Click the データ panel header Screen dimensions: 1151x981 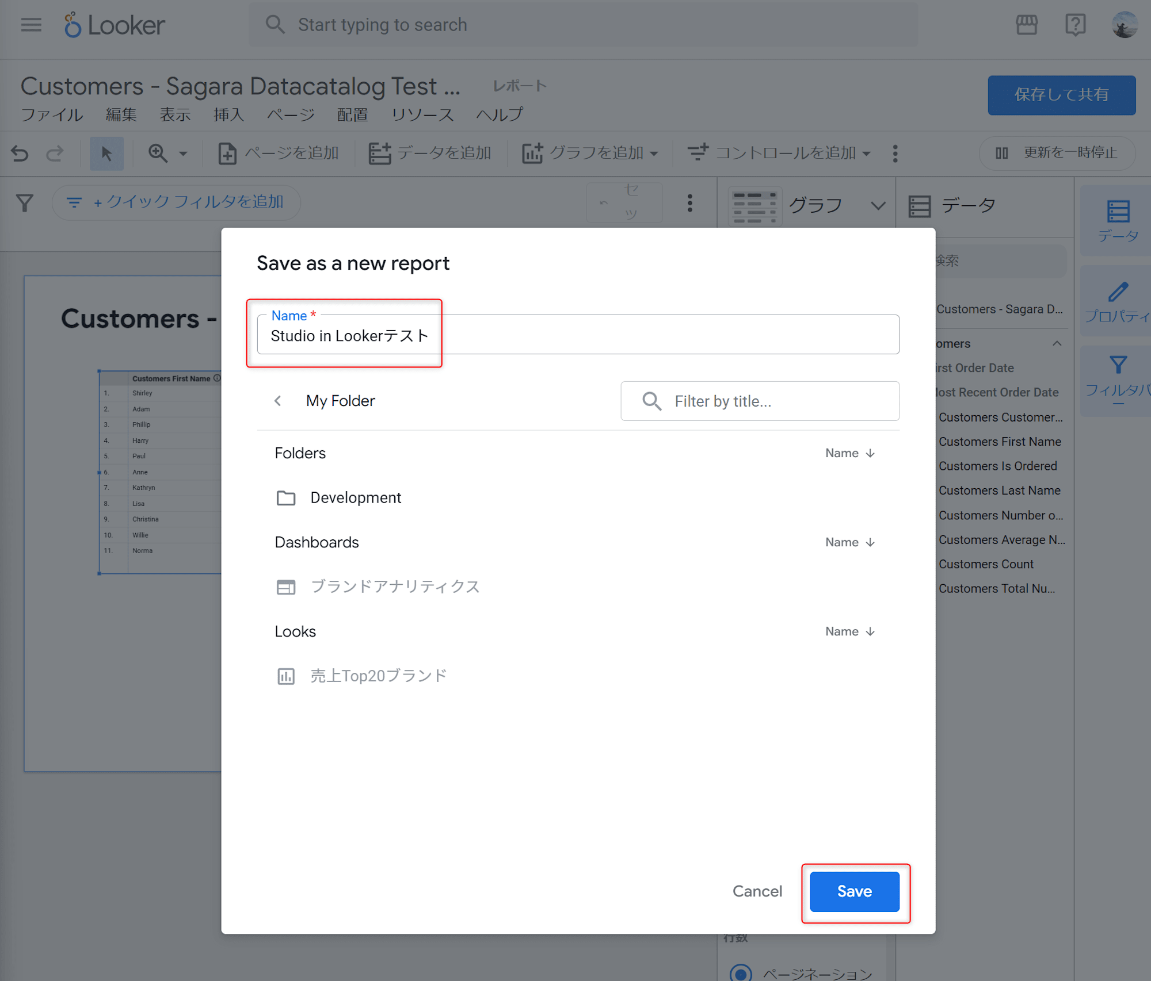[952, 206]
